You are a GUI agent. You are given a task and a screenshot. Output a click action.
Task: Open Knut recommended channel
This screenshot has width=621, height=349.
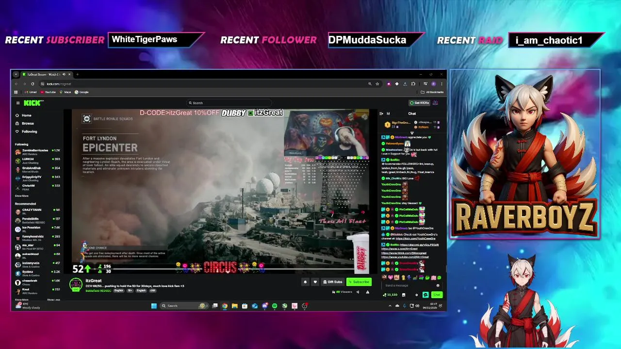[38, 291]
